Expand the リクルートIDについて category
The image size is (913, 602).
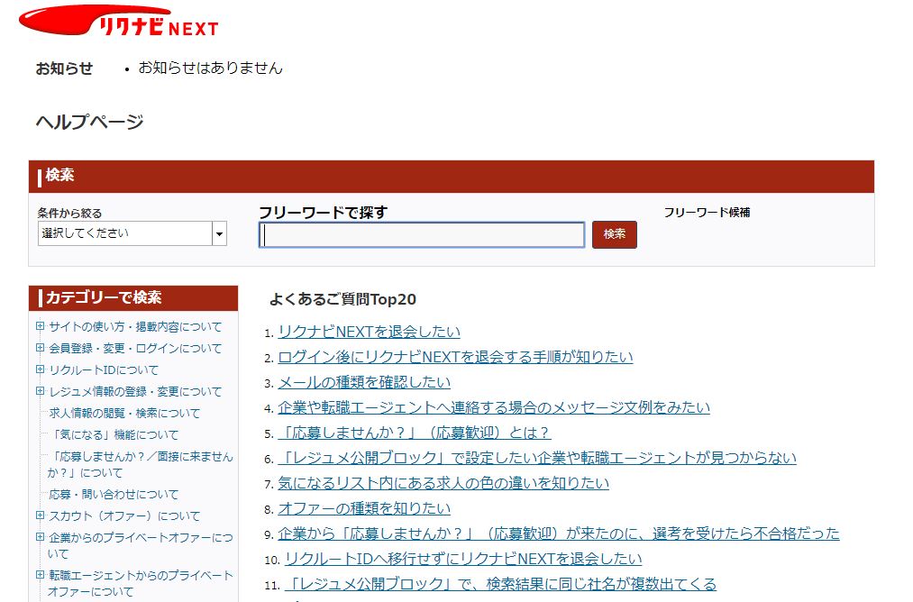[x=40, y=369]
